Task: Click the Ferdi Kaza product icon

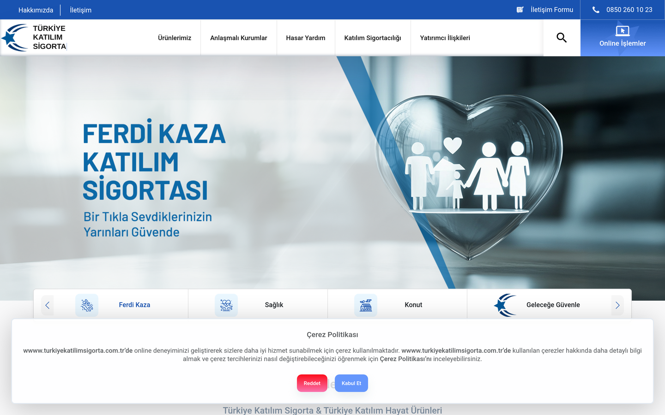Action: tap(87, 305)
